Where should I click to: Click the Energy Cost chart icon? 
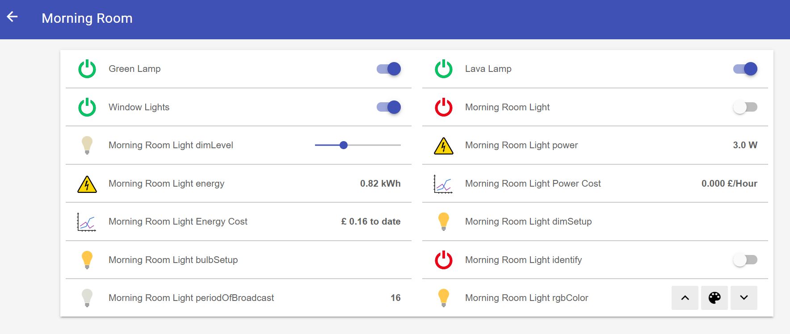(86, 222)
